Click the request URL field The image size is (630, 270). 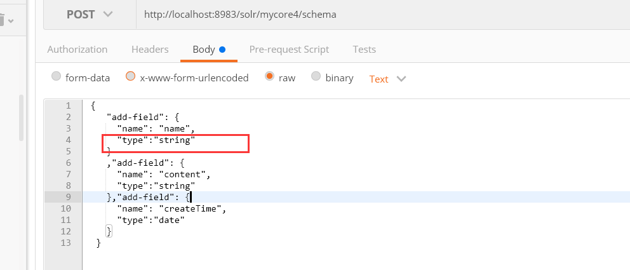(383, 15)
